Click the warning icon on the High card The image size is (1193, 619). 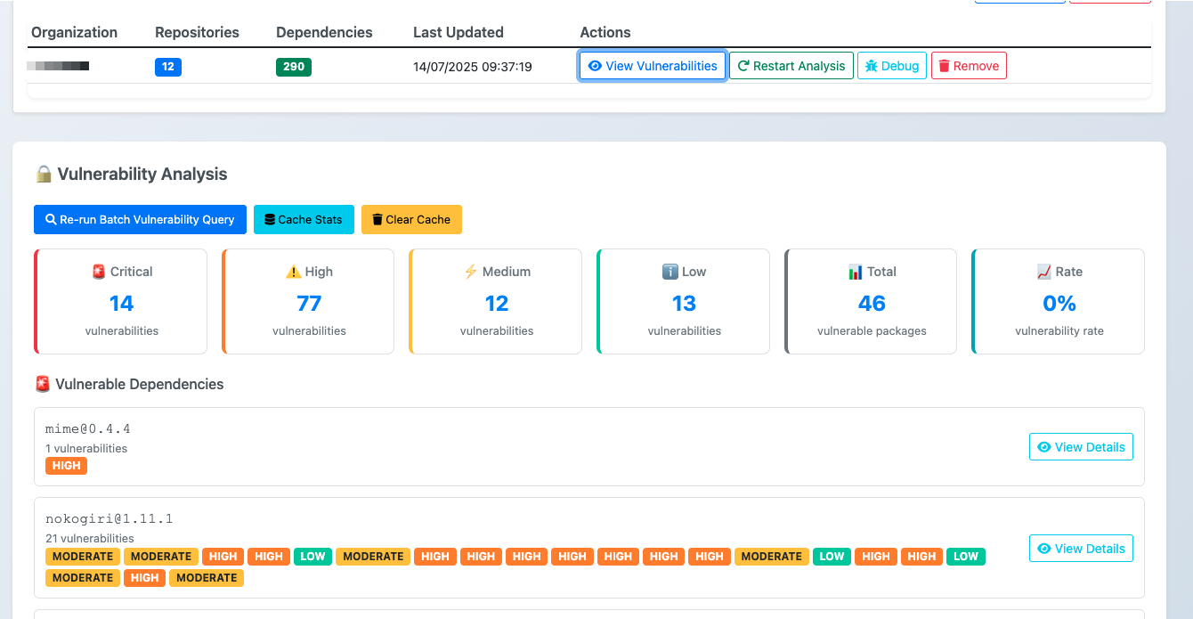click(x=294, y=272)
